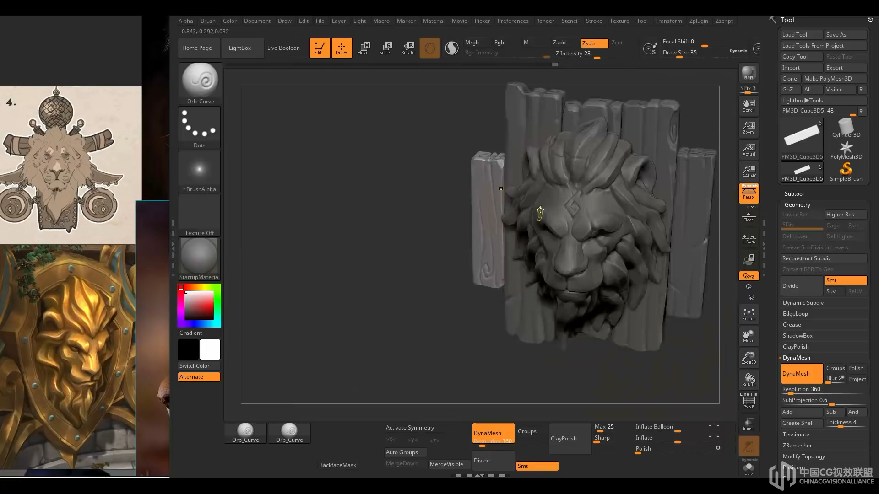Click the Scroll navigation icon
Viewport: 879px width, 494px height.
coord(749,106)
